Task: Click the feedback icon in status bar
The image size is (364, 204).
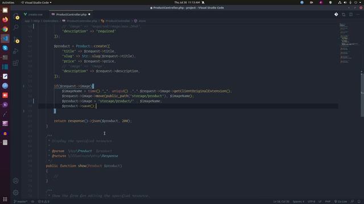Action: point(353,202)
